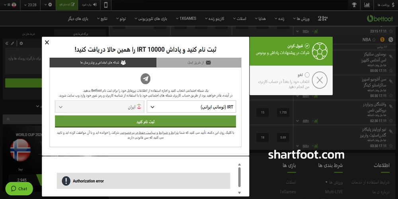Image resolution: width=398 pixels, height=199 pixels.
Task: Click وارد شوید login in top bar
Action: tap(89, 5)
